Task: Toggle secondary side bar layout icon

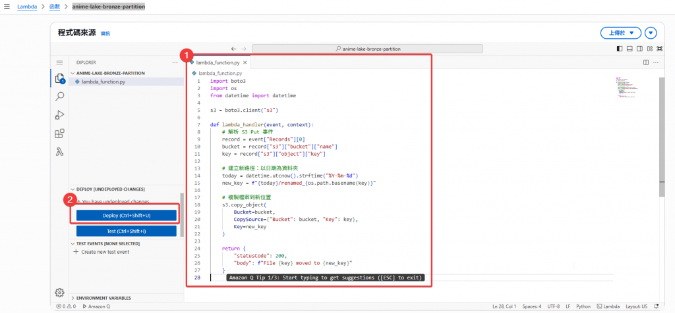Action: point(639,49)
